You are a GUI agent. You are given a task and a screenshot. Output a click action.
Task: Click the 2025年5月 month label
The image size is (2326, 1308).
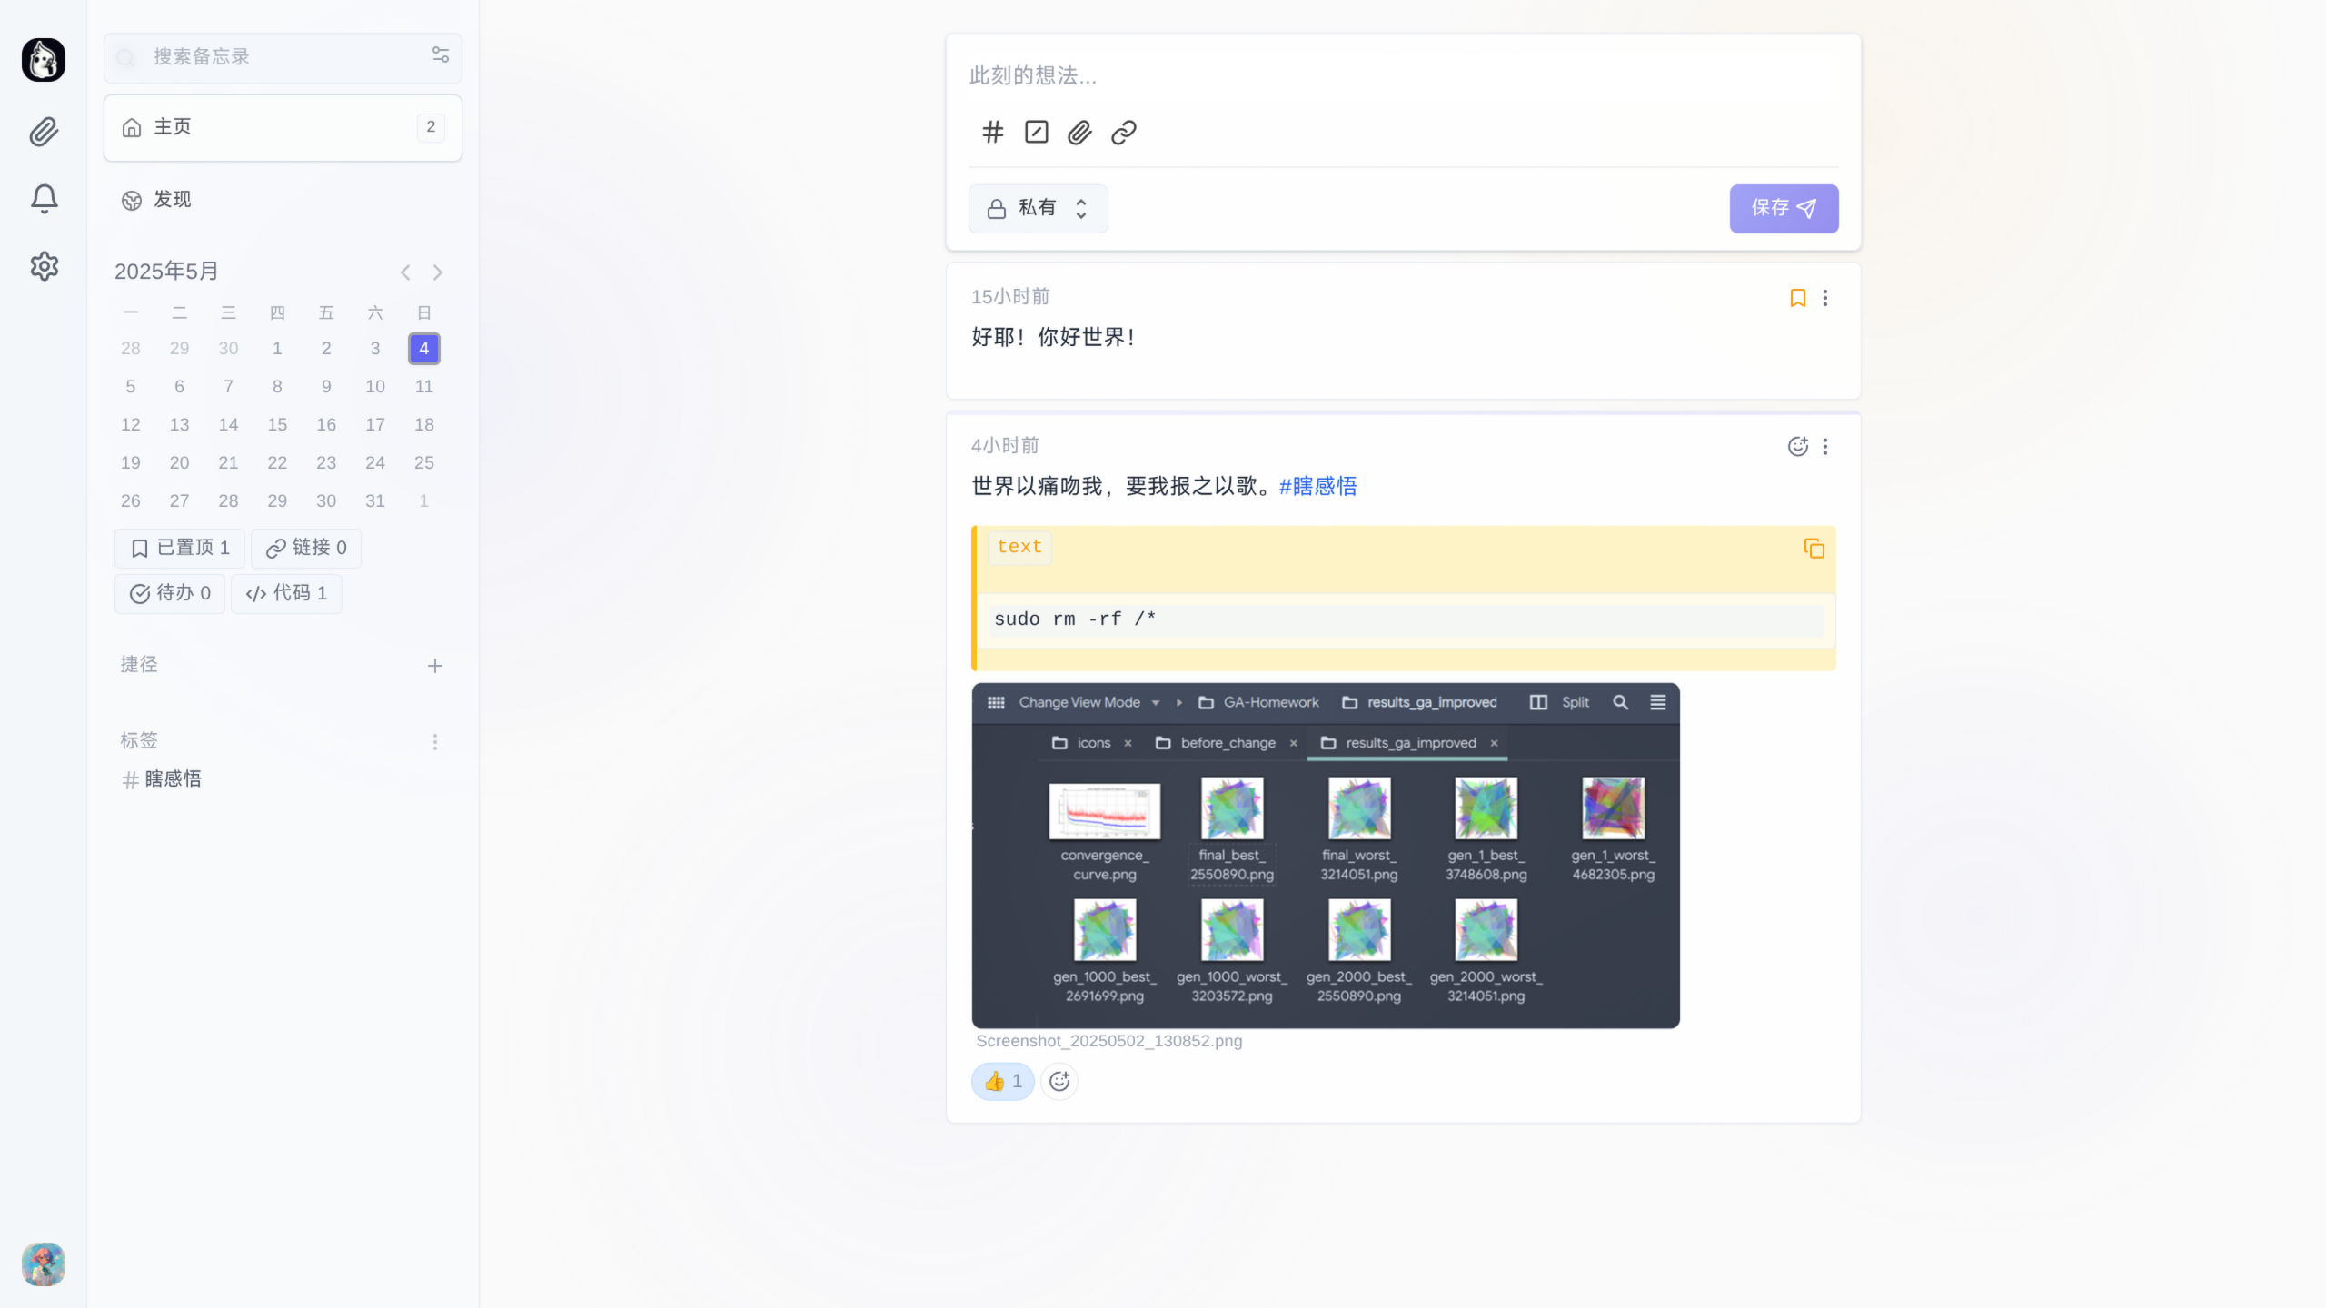(x=166, y=272)
